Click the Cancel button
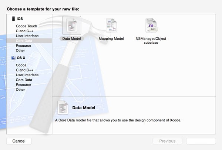Screen dimensions: 222x150 point(19,141)
